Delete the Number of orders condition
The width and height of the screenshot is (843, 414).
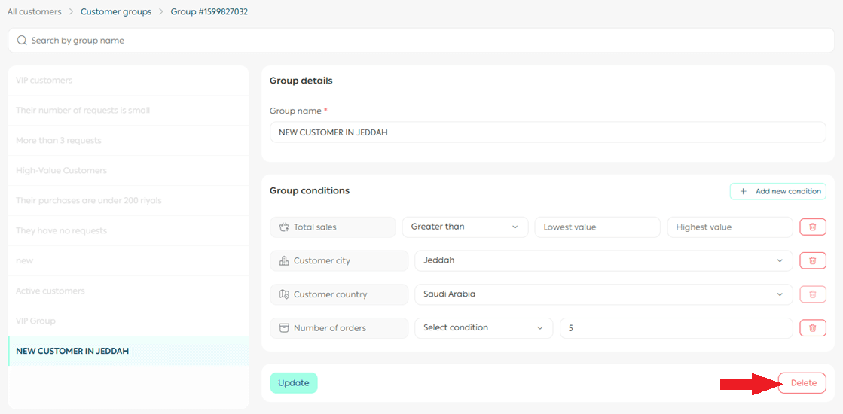point(812,327)
